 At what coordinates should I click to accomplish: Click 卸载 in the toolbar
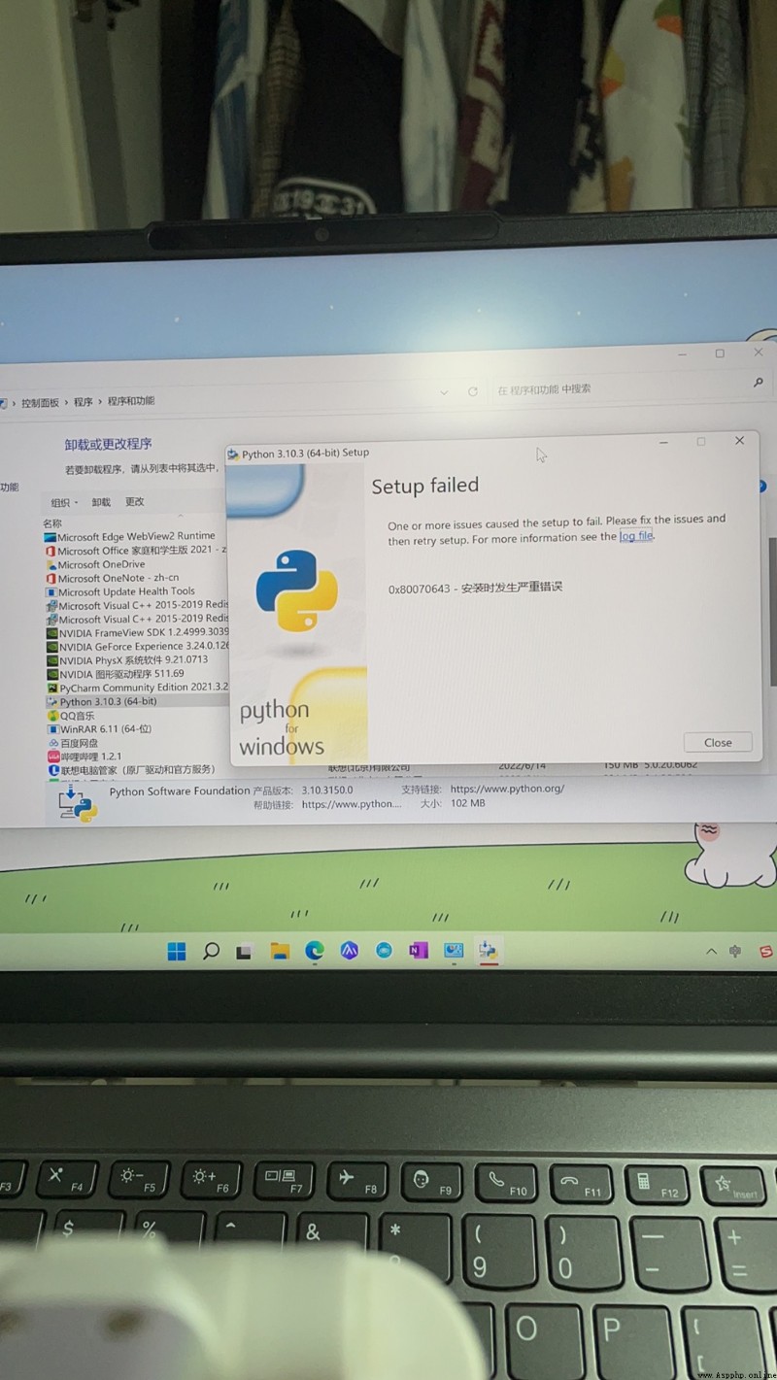pyautogui.click(x=101, y=502)
